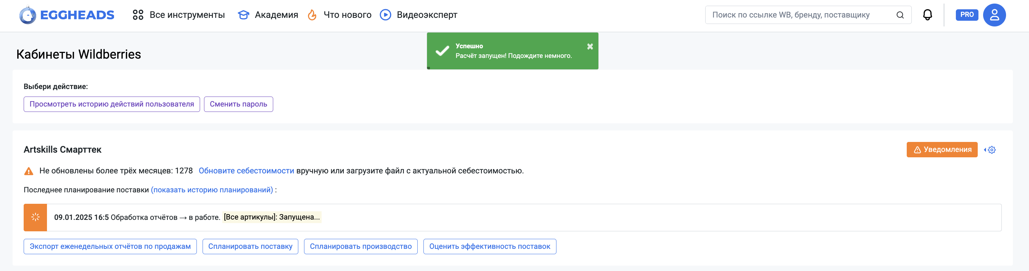Open the Что нового page
The image size is (1029, 271).
340,15
